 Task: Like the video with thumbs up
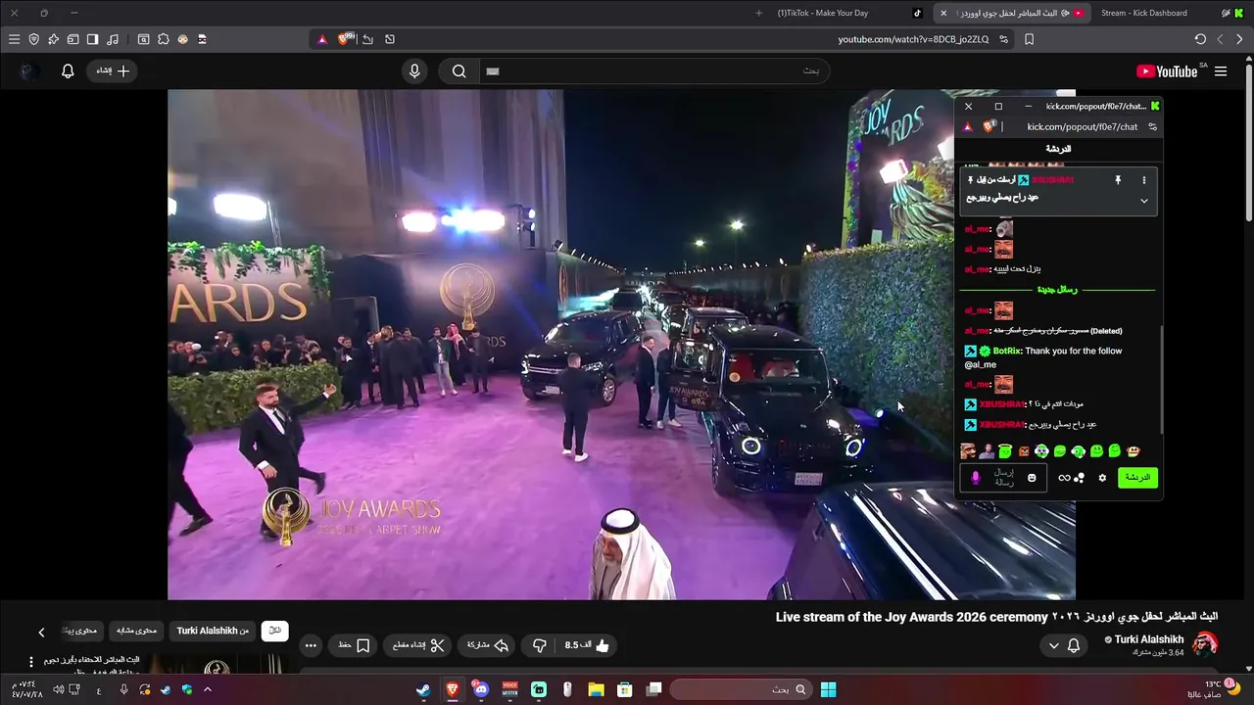(x=588, y=645)
